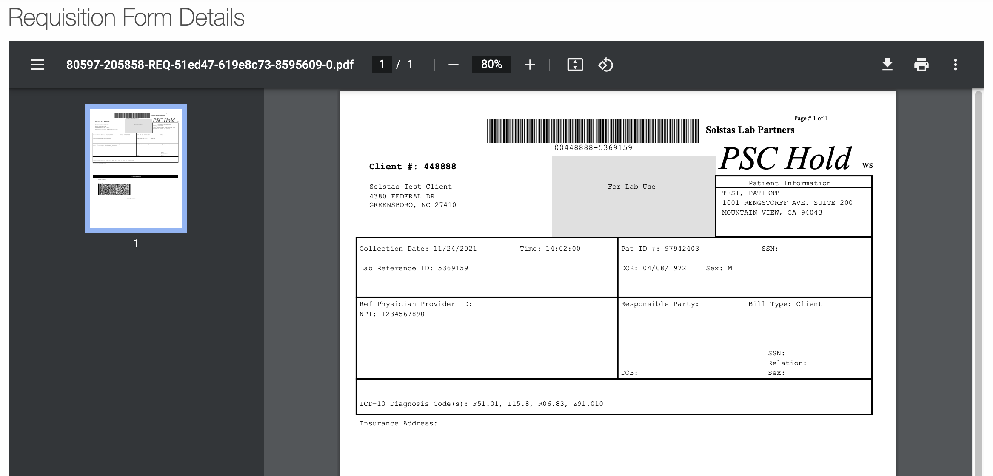
Task: Click the 80% zoom level field
Action: click(491, 65)
